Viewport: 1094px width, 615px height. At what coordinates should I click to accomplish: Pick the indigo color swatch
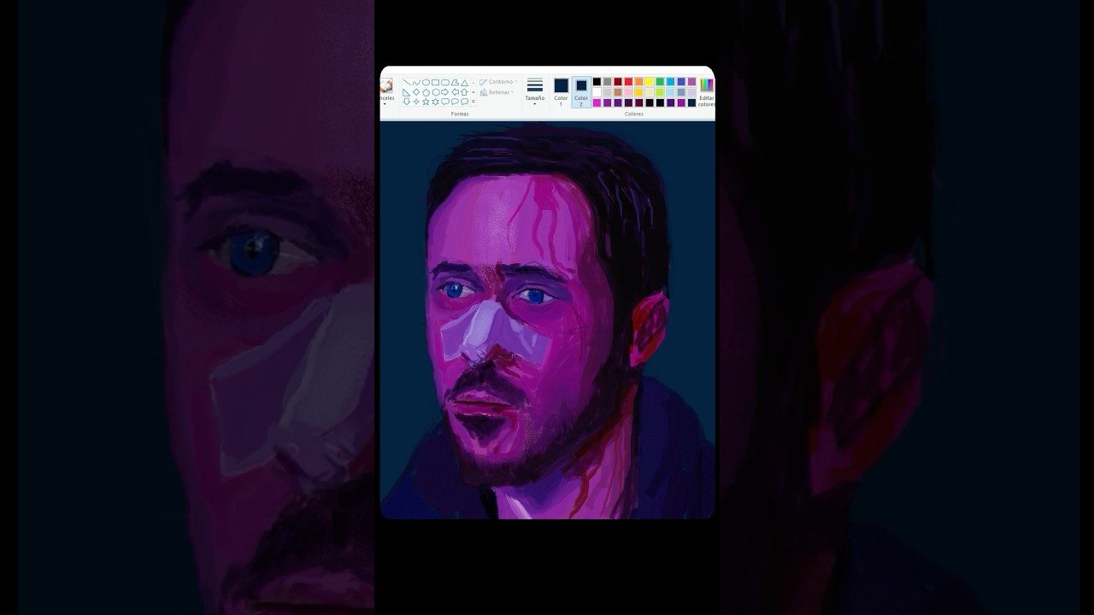[681, 82]
